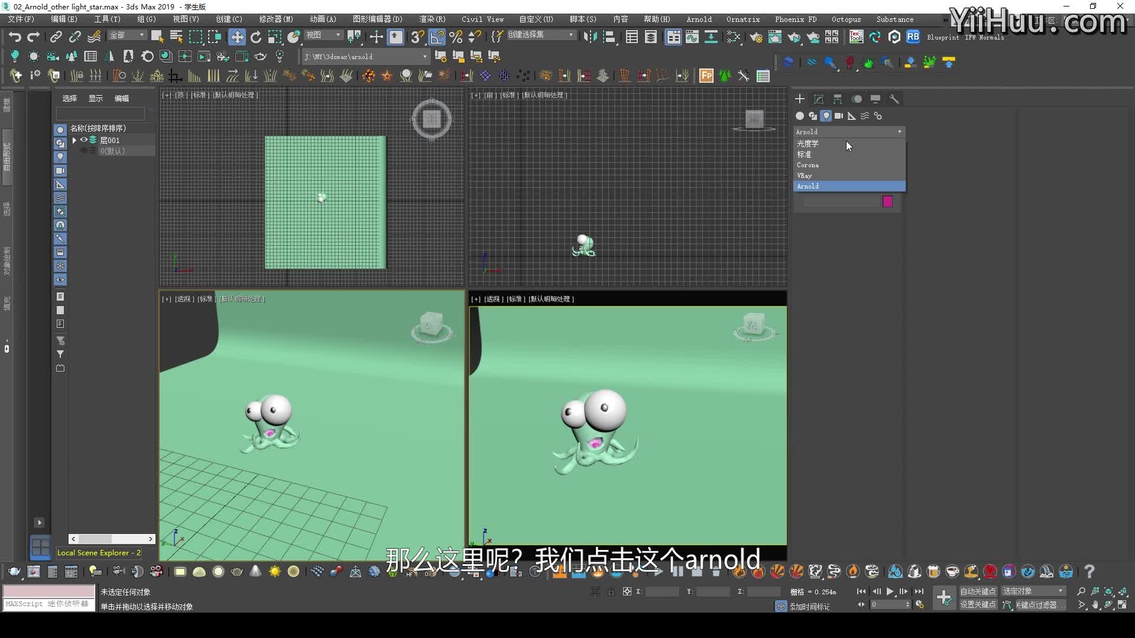Click the question mark help icon
Image resolution: width=1135 pixels, height=638 pixels.
1089,571
